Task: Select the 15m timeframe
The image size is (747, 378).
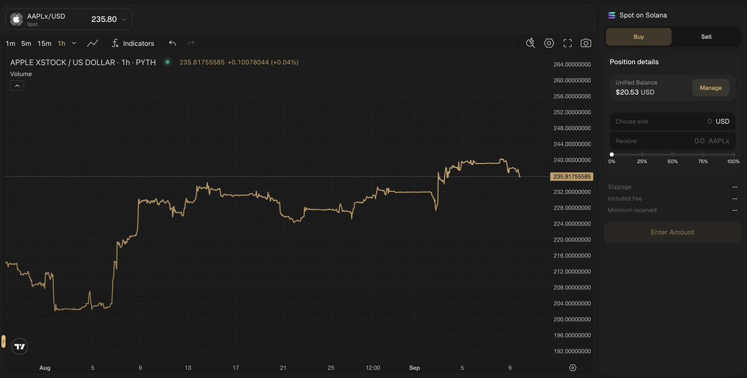Action: click(44, 44)
